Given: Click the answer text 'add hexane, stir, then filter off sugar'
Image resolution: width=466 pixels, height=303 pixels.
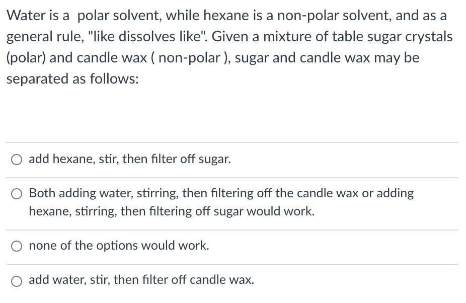Looking at the screenshot, I should click(130, 159).
